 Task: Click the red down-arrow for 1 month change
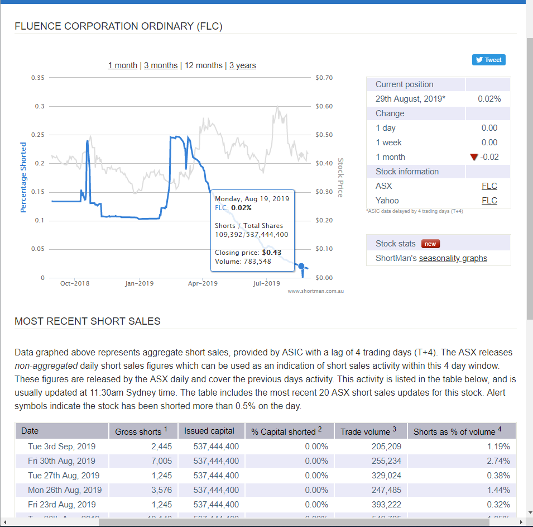[474, 157]
